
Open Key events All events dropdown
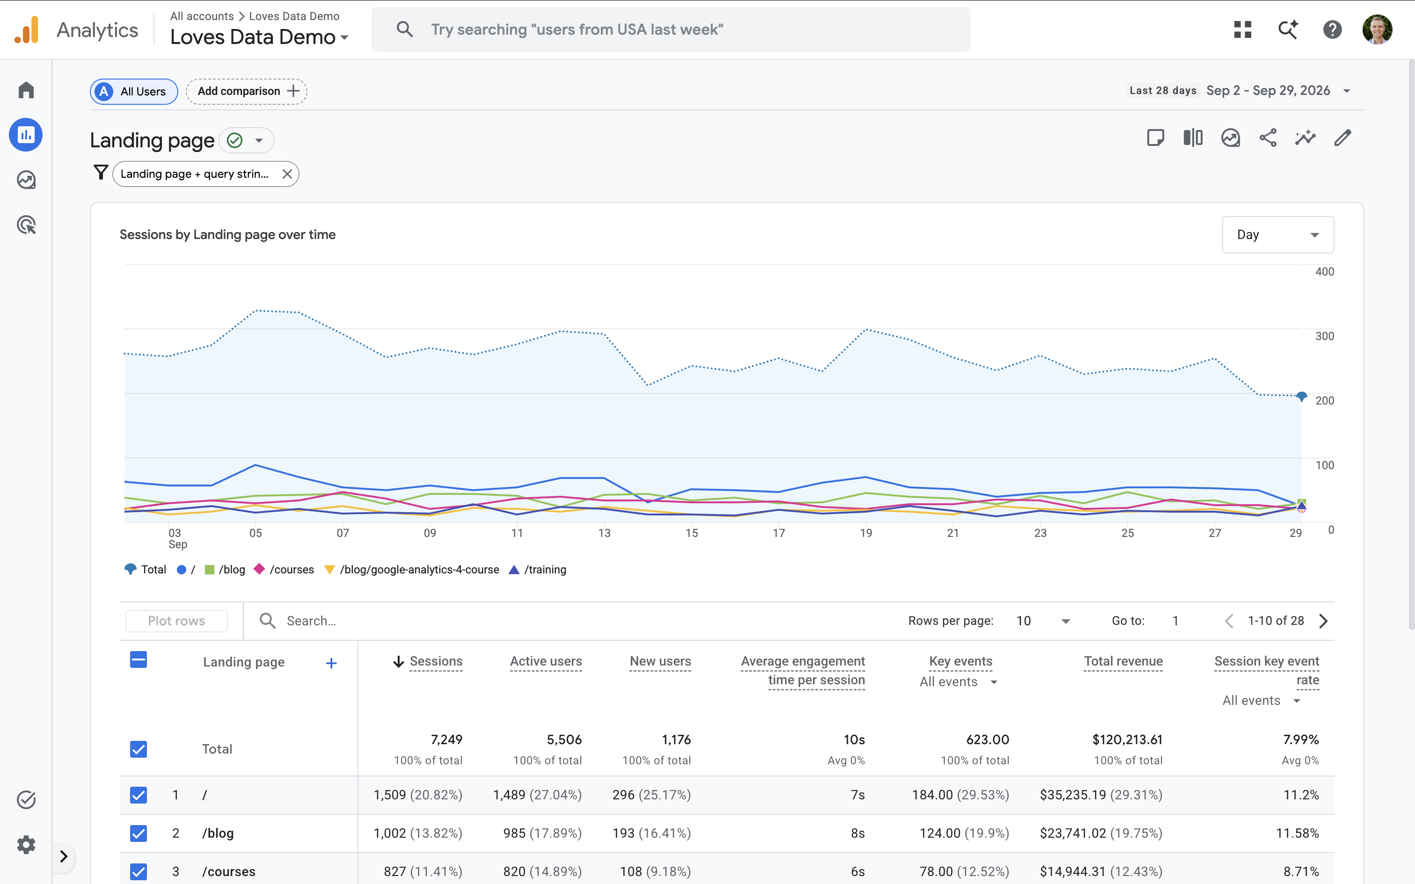point(958,682)
